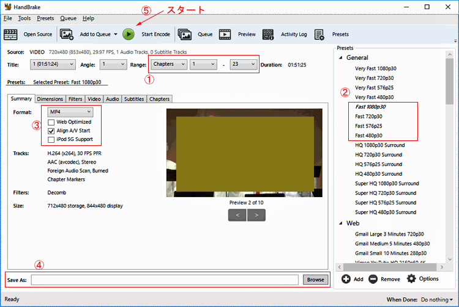The image size is (459, 307).
Task: Open the When Done Do nothing dropdown
Action: [437, 300]
